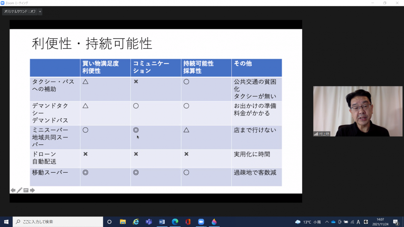Open Microsoft Office app in taskbar

click(188, 222)
